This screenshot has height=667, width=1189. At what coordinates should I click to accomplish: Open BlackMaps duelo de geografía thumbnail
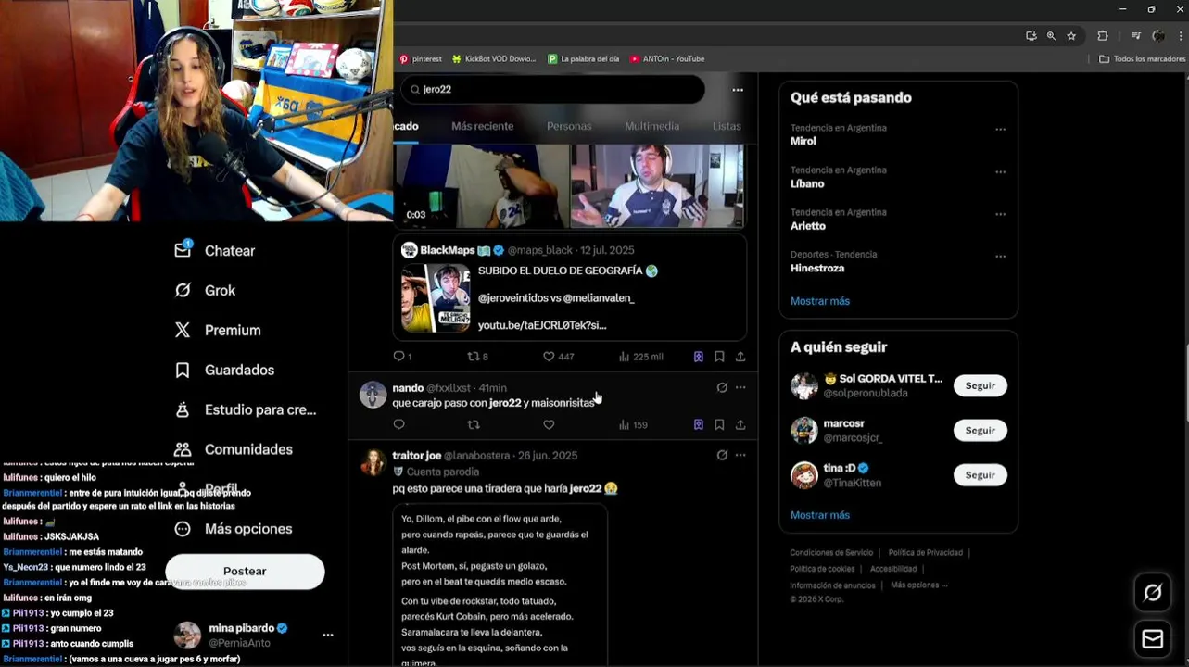(x=436, y=298)
